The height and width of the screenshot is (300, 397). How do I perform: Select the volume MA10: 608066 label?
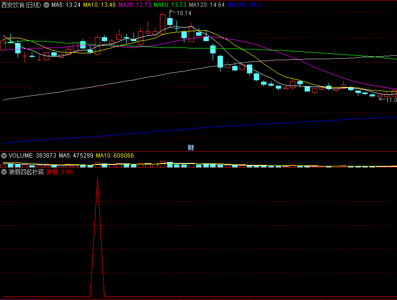(115, 156)
